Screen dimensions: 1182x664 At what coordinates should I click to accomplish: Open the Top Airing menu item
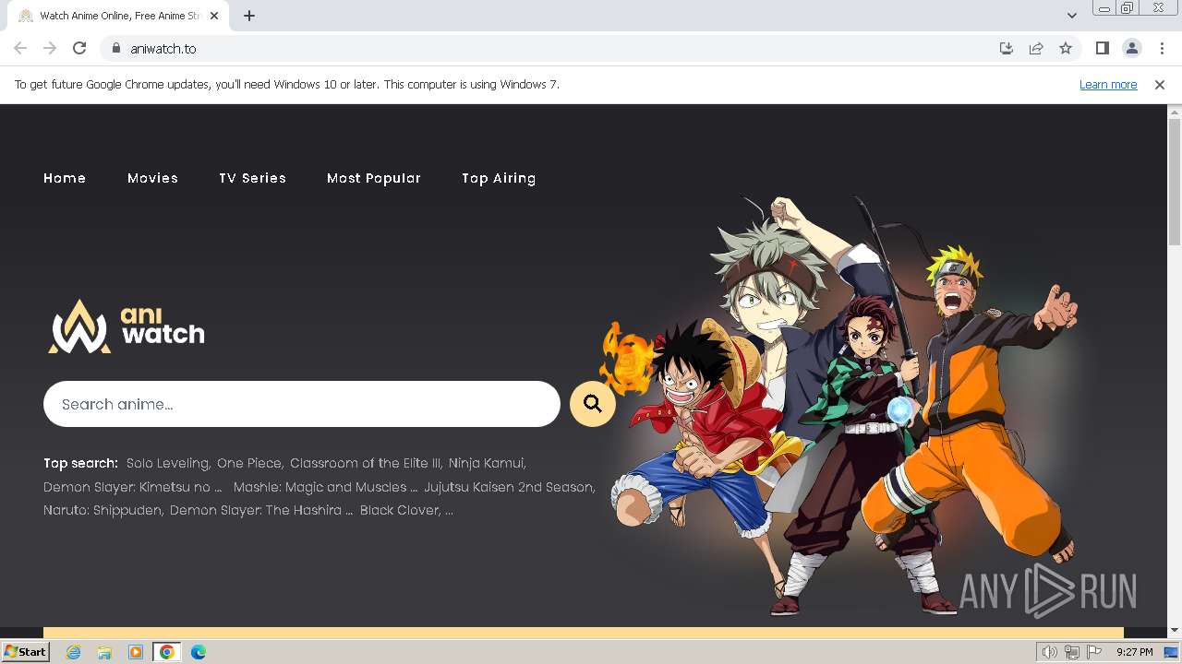[x=499, y=178]
